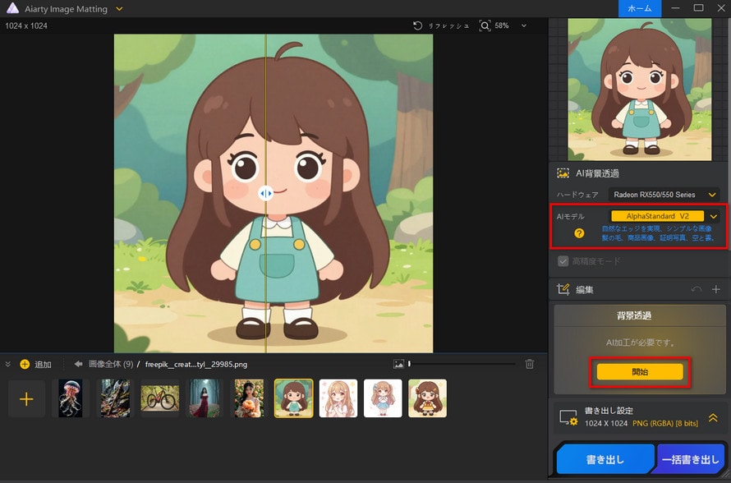This screenshot has height=483, width=731.
Task: Click the trash icon to delete image
Action: click(530, 364)
